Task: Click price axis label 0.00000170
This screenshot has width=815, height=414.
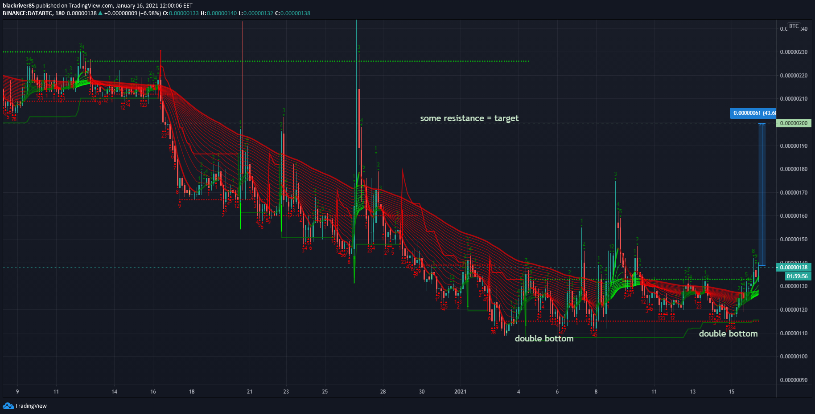Action: coord(794,193)
